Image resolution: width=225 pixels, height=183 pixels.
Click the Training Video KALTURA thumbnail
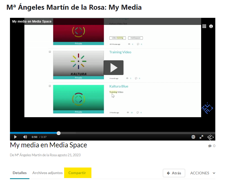tap(78, 65)
